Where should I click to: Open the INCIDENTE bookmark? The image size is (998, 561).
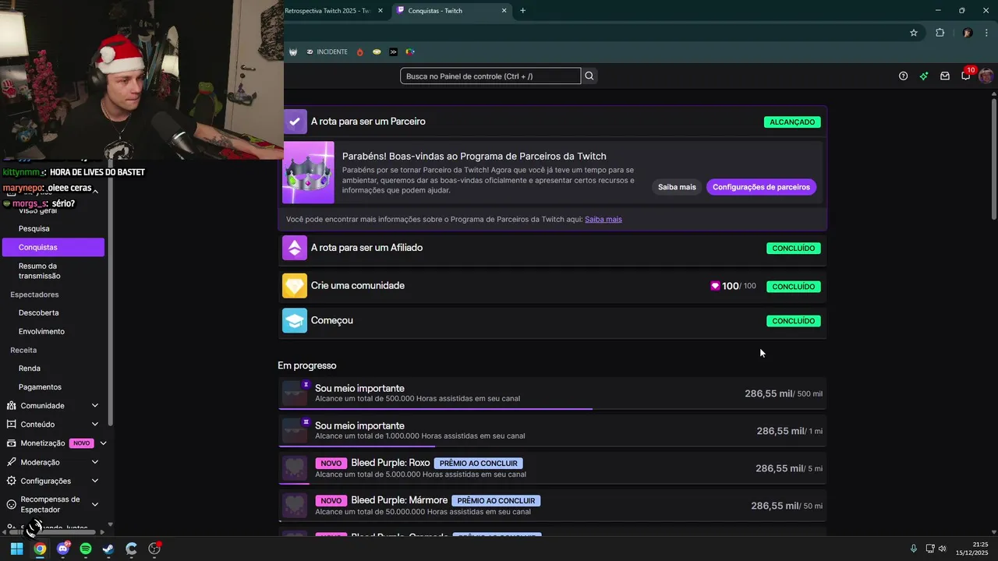point(327,52)
